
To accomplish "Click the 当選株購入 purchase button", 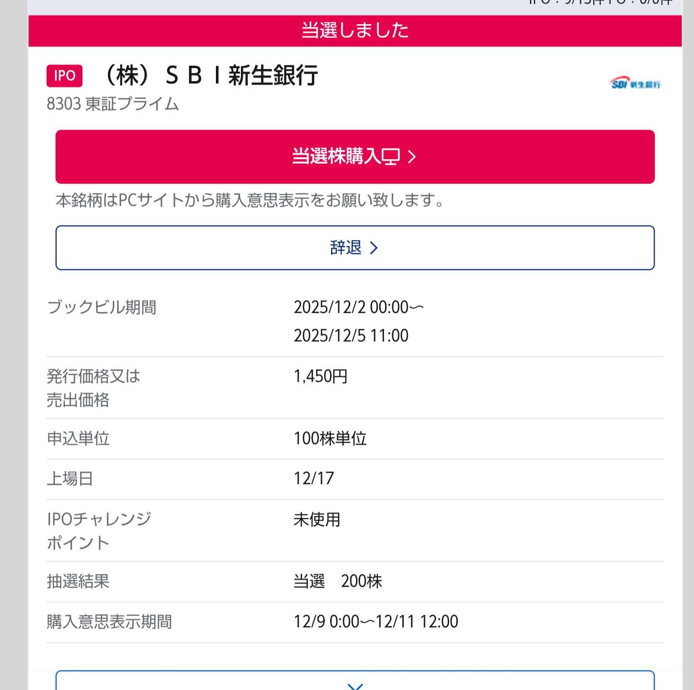I will pos(355,157).
